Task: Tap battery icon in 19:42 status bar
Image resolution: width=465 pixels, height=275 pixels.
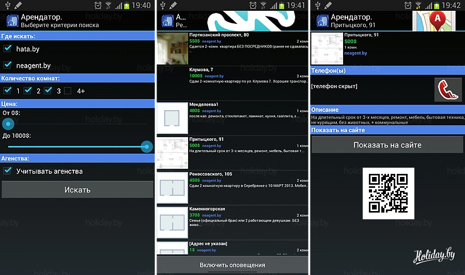Action: (x=436, y=6)
